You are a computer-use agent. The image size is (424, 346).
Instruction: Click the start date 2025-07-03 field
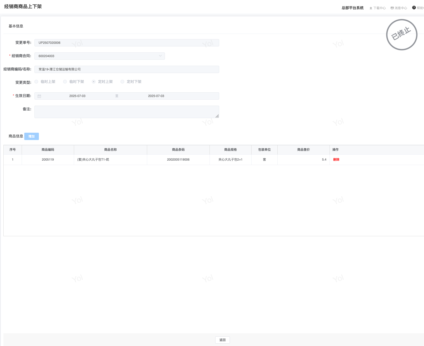[x=77, y=96]
